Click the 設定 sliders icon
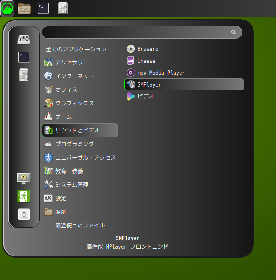 pyautogui.click(x=48, y=199)
